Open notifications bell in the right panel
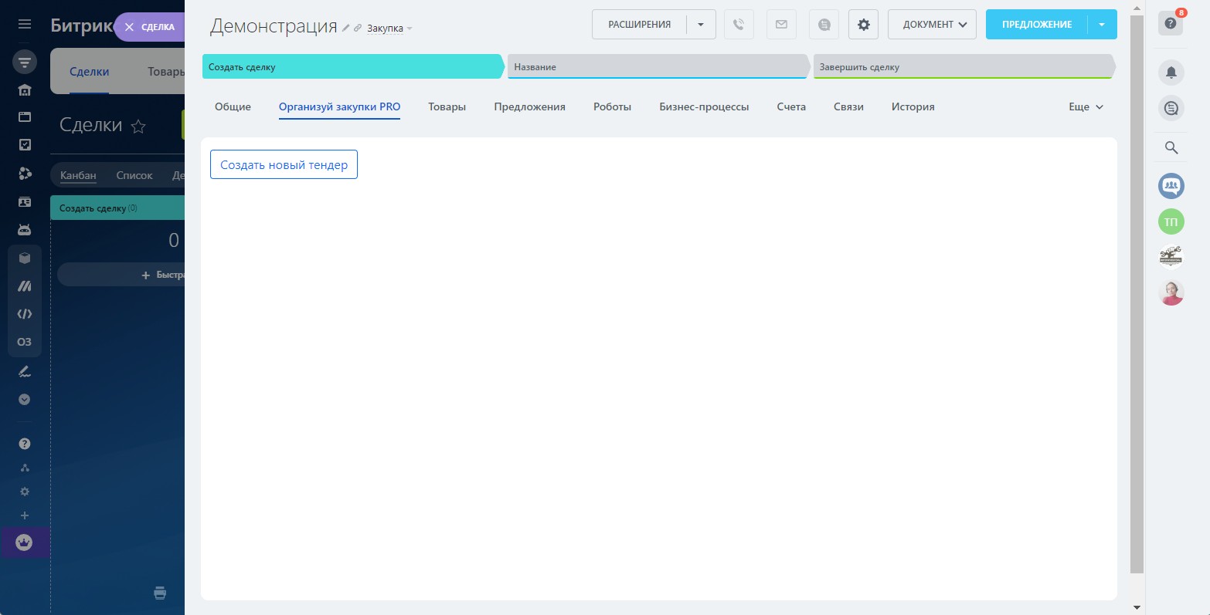 click(1171, 73)
